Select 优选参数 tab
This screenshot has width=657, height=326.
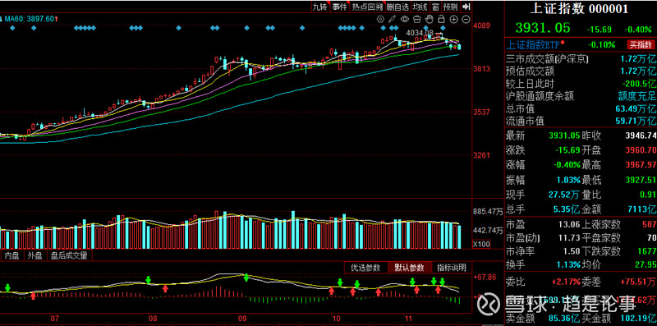click(365, 268)
